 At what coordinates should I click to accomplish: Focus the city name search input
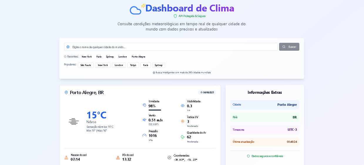coord(171,47)
